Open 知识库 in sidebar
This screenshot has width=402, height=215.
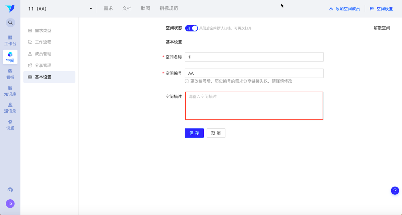coord(10,91)
